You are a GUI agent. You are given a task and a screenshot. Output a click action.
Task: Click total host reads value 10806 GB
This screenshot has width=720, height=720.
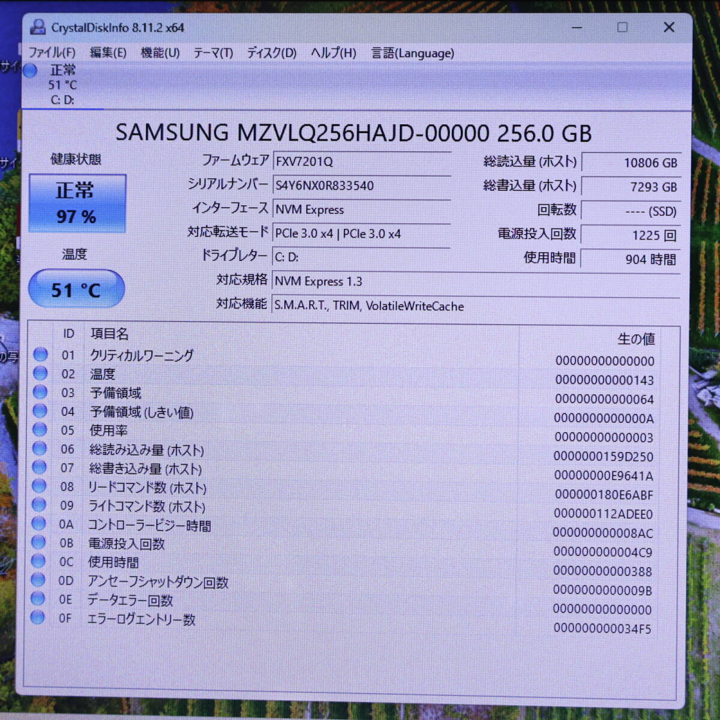[x=631, y=162]
